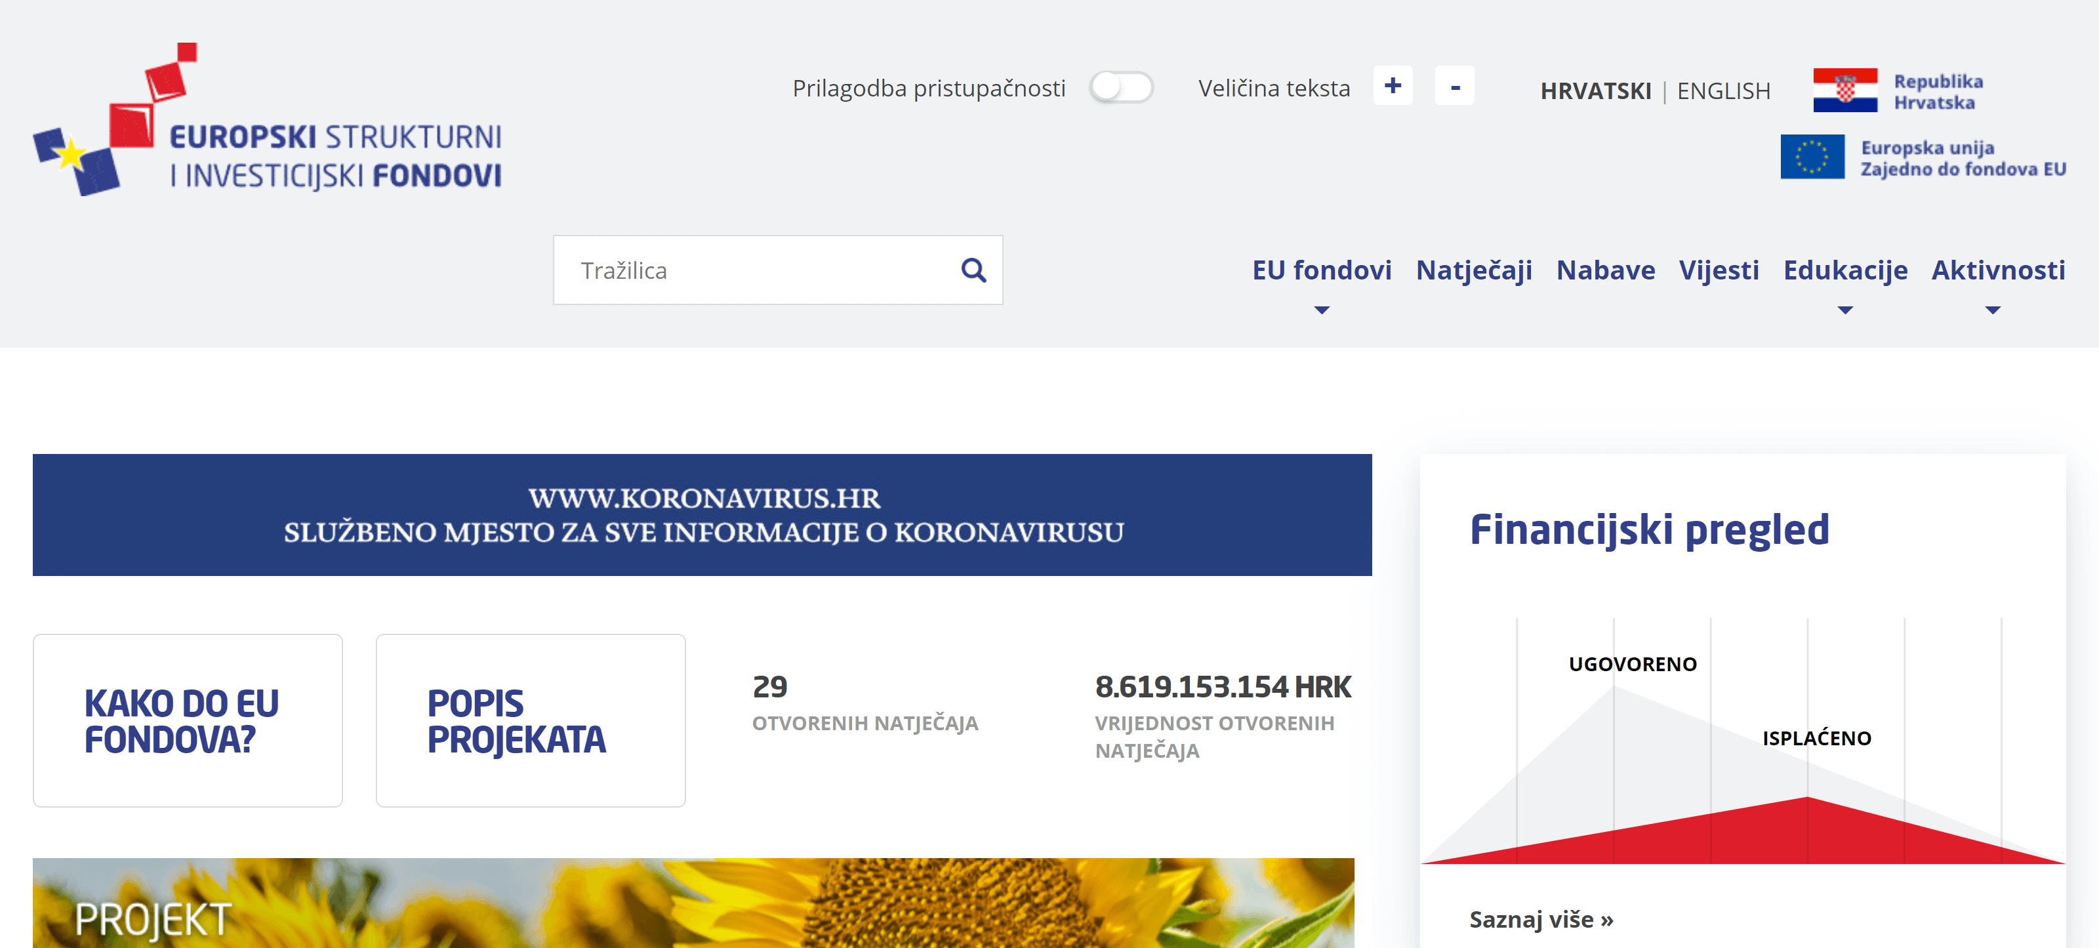
Task: Toggle the Prilagodba pristupačnosti switch
Action: click(x=1121, y=87)
